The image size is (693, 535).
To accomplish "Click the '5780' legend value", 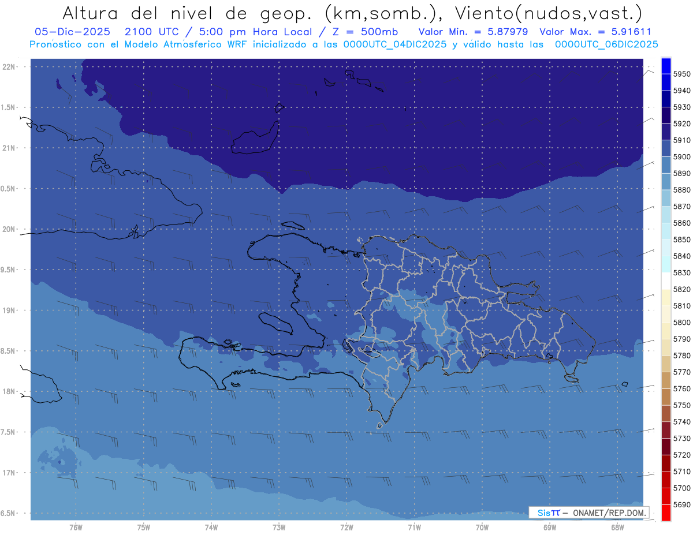I will (x=681, y=355).
